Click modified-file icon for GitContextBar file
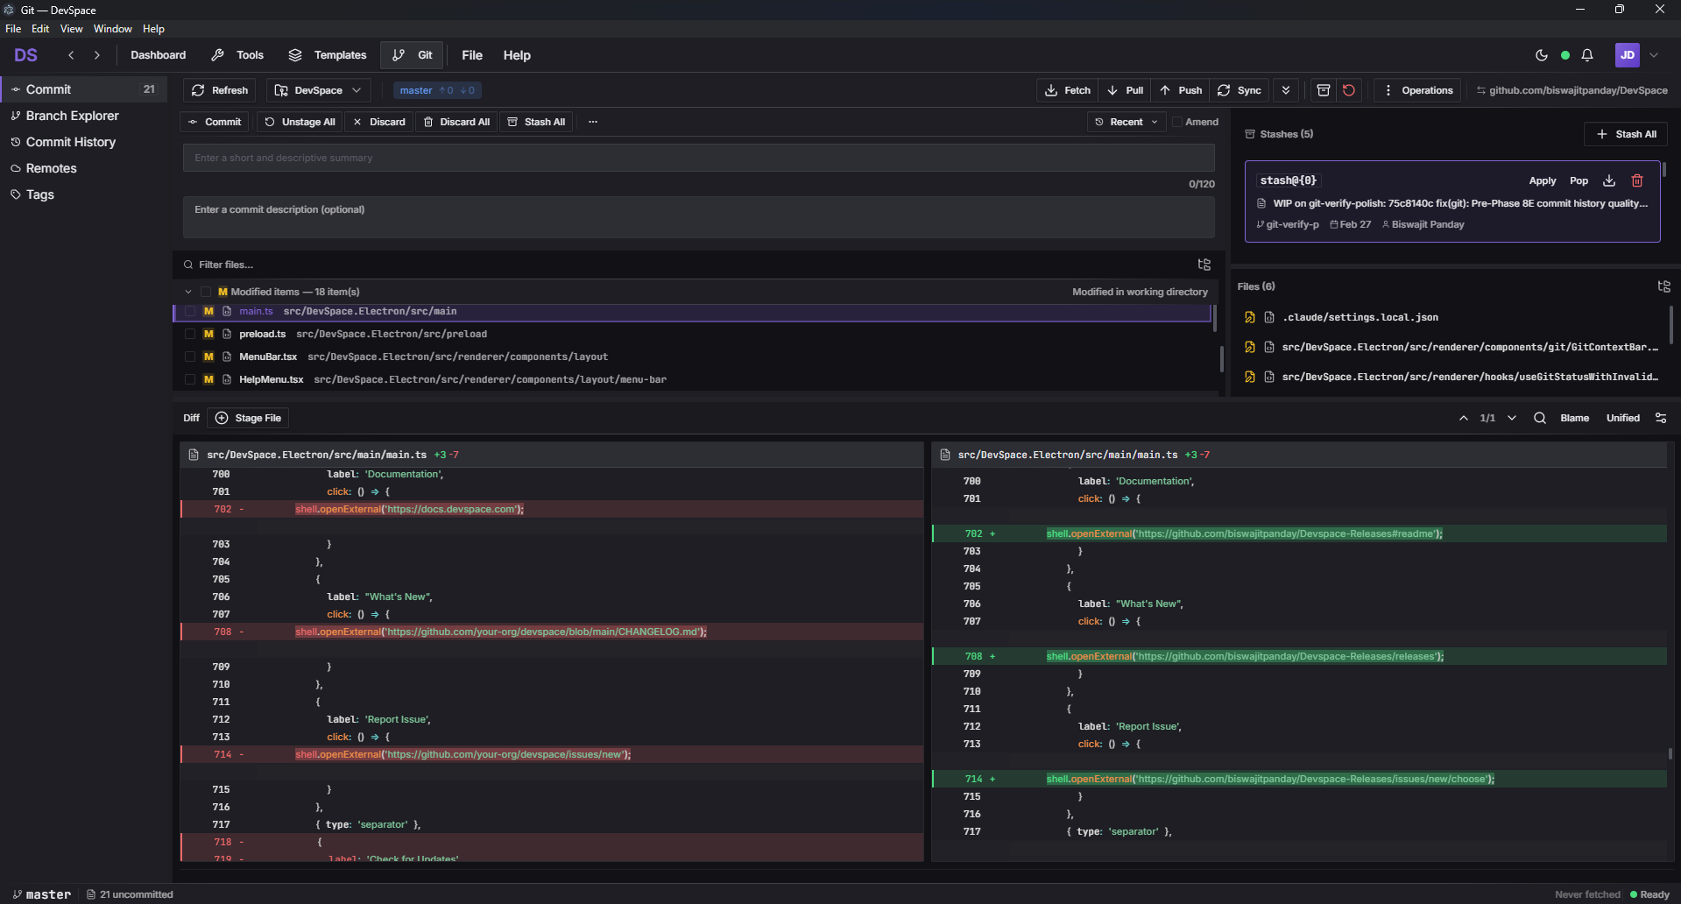 tap(1250, 347)
